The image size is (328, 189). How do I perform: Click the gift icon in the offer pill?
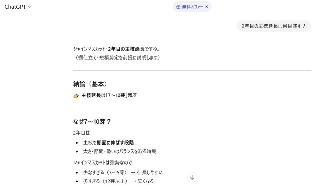[178, 7]
